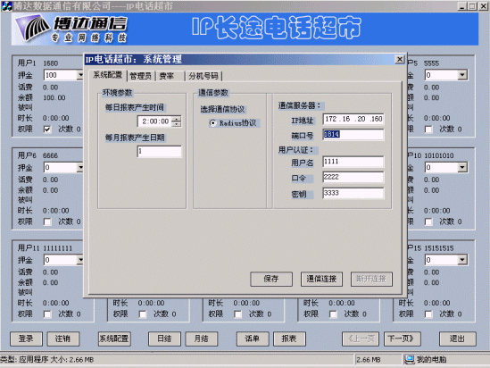The height and width of the screenshot is (368, 490).
Task: Open the 押金 dropdown for user 15151515
Action: [x=462, y=260]
